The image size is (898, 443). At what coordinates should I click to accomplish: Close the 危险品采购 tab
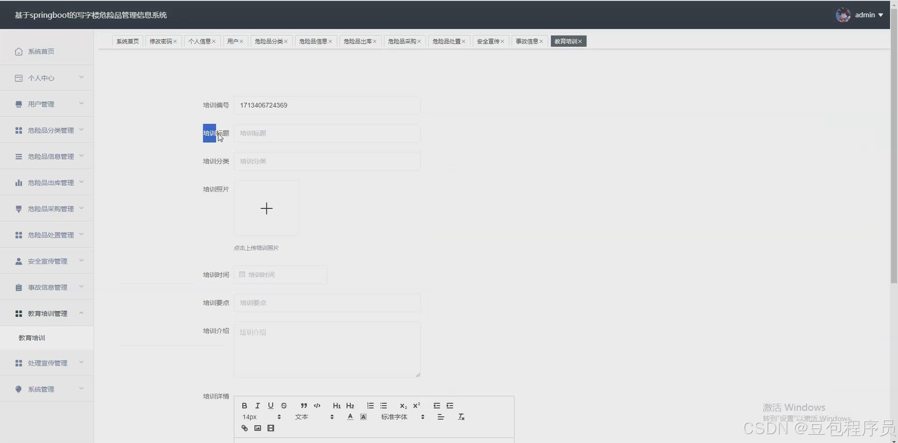click(x=419, y=42)
